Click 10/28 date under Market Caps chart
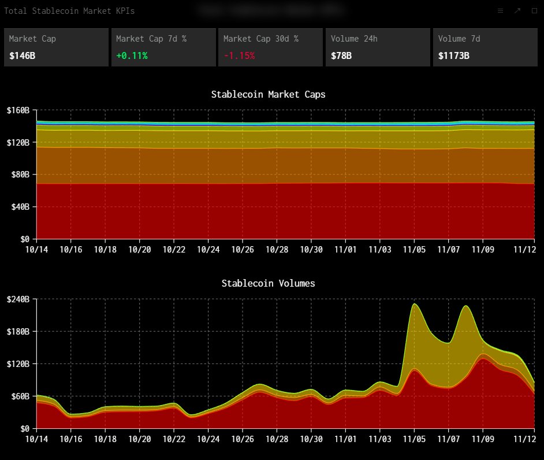 [x=277, y=250]
